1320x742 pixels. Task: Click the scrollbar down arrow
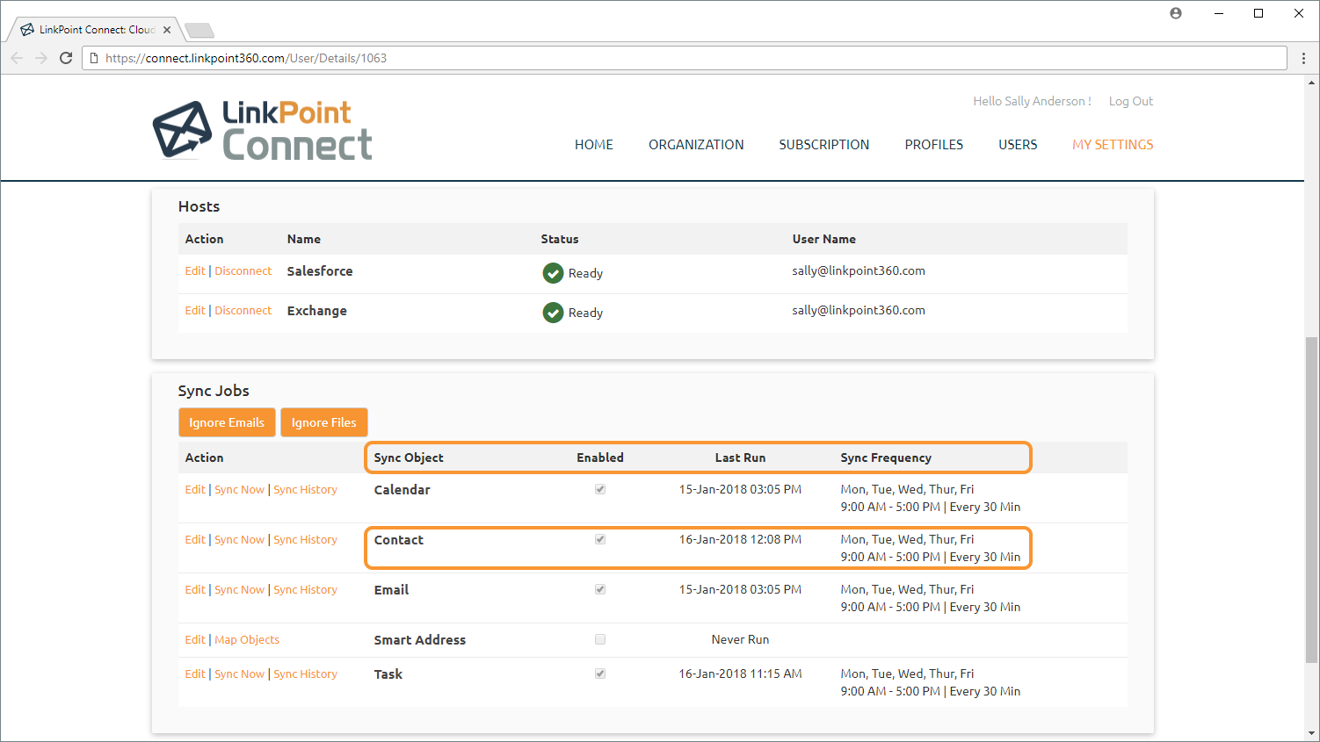(1311, 733)
